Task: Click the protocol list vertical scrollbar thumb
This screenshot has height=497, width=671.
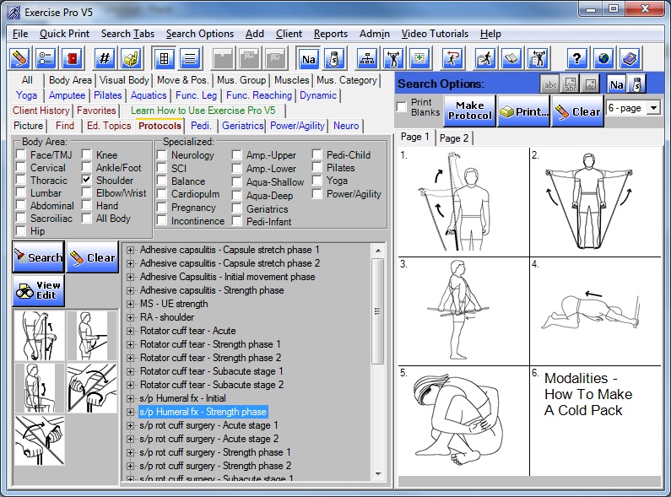Action: click(x=377, y=311)
